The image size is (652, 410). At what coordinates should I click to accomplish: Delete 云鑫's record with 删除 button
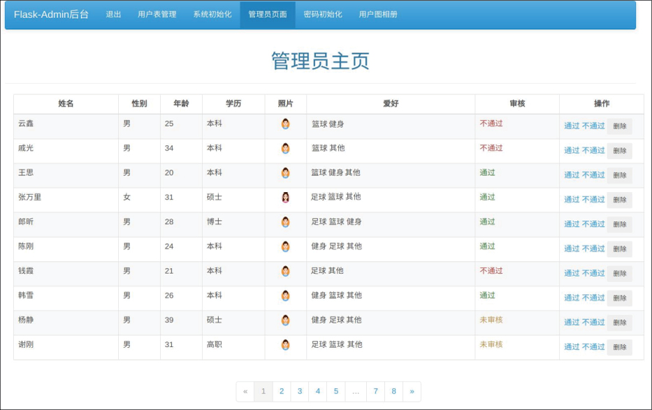pyautogui.click(x=619, y=126)
